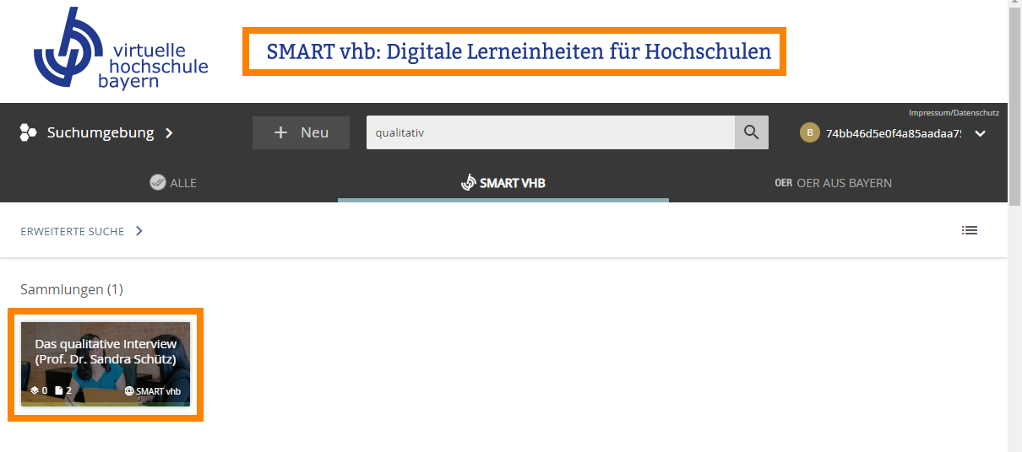
Task: Open the user account dropdown arrow
Action: coord(980,133)
